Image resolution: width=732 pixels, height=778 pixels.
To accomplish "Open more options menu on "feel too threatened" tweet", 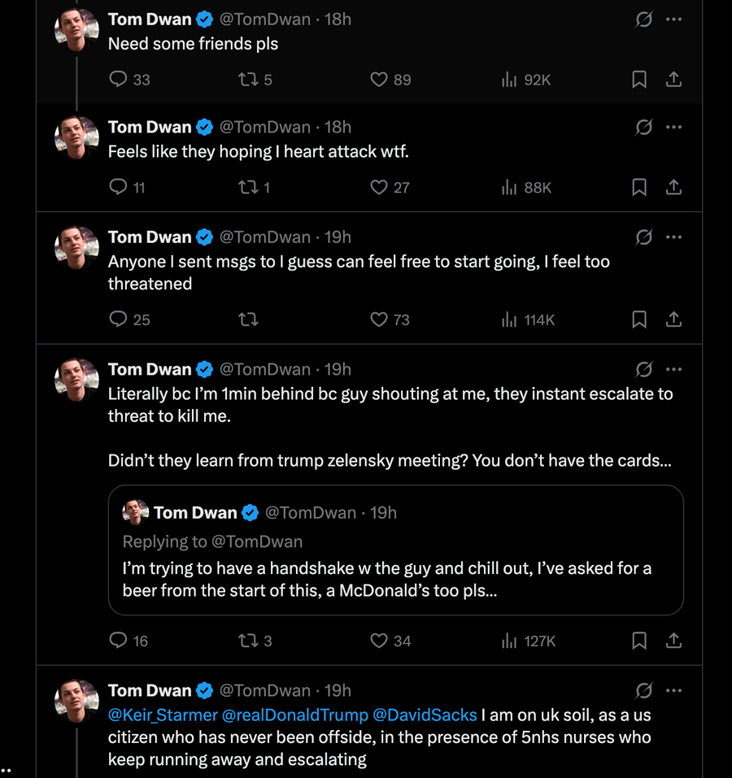I will 673,237.
